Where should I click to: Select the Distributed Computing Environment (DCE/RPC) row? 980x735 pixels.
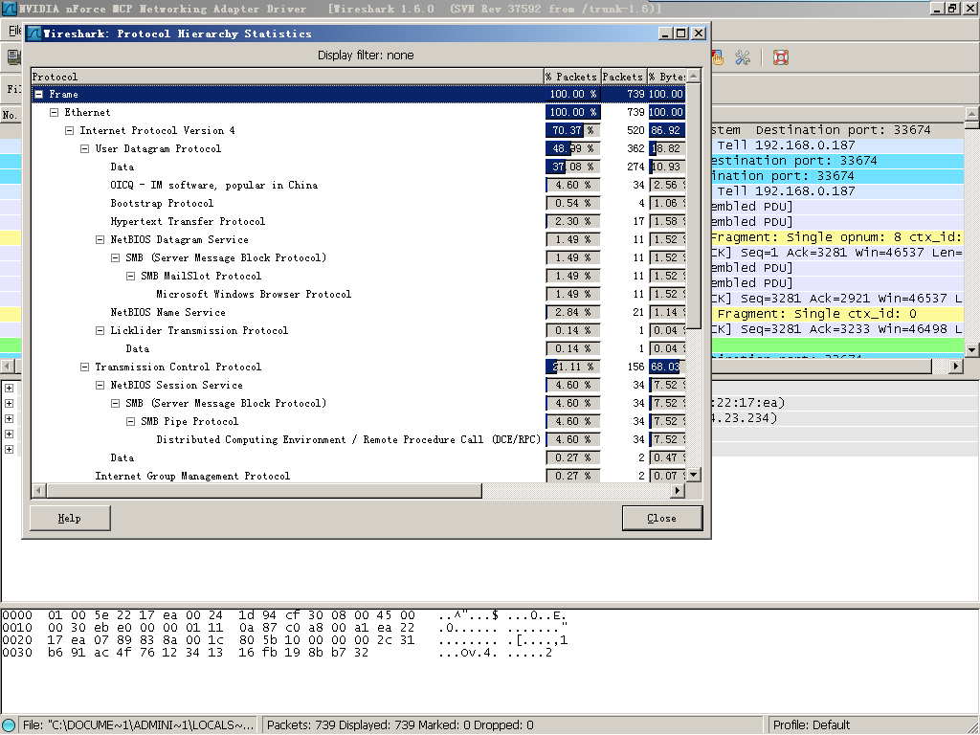pos(359,439)
